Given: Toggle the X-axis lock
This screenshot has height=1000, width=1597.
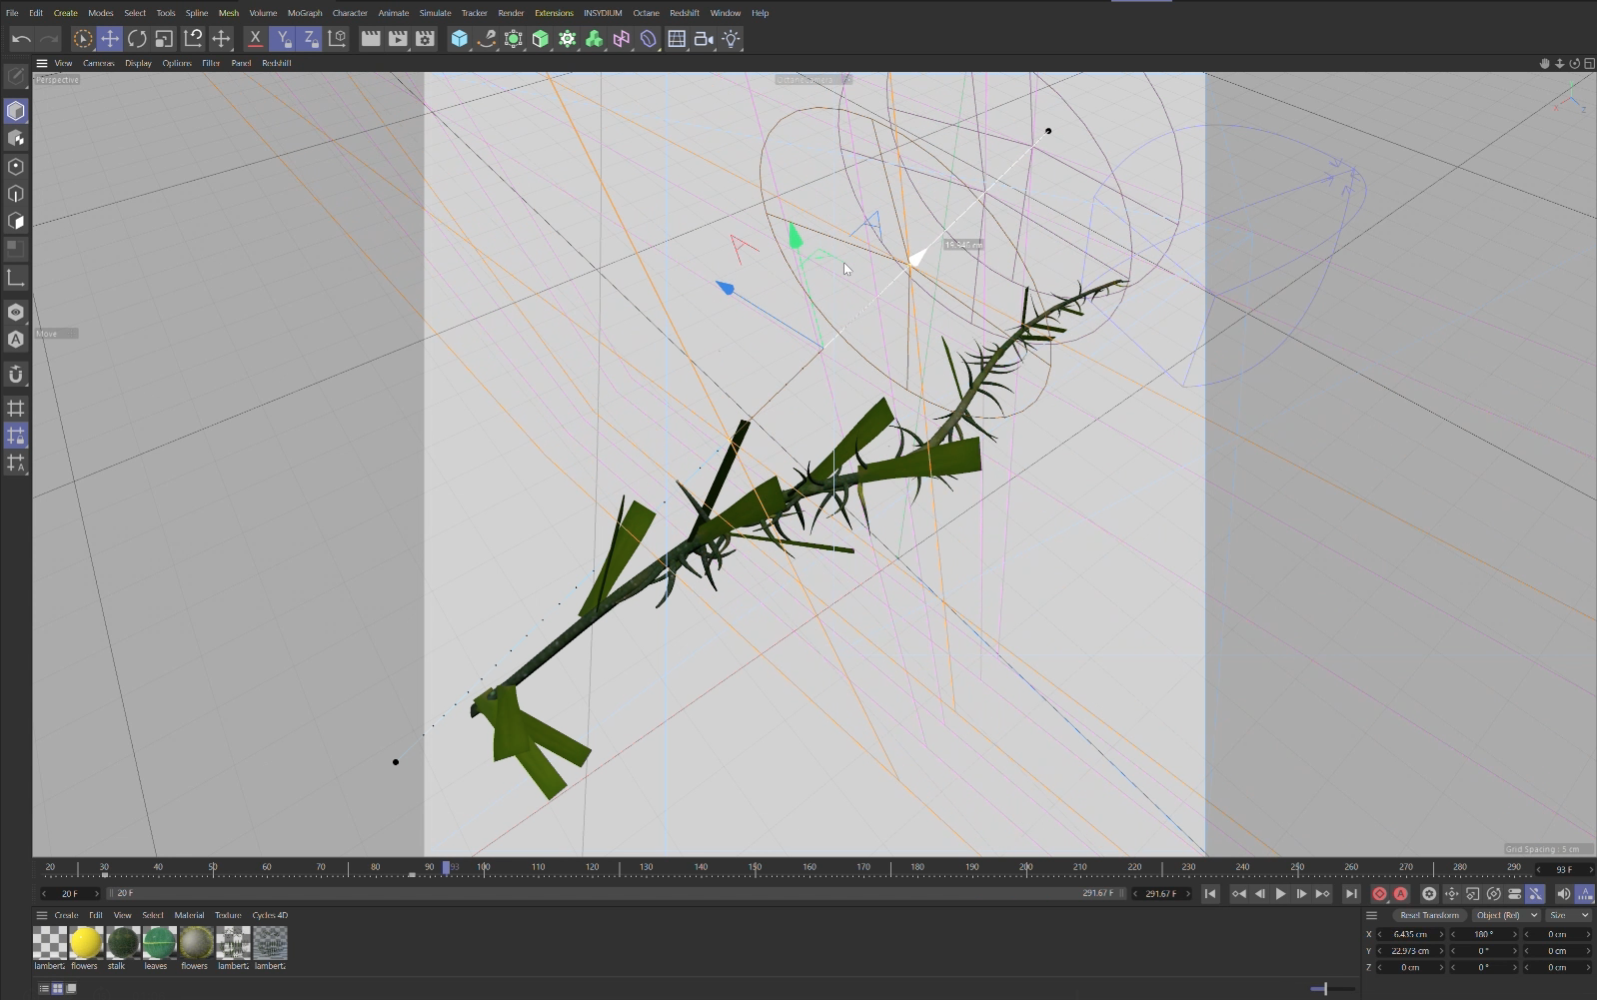Looking at the screenshot, I should point(255,39).
